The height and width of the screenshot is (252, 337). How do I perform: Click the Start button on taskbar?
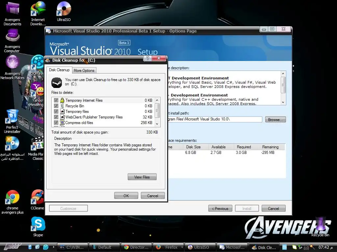point(13,247)
